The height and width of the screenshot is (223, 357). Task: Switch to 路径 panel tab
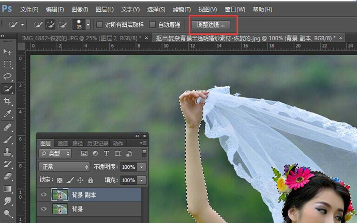tap(78, 144)
